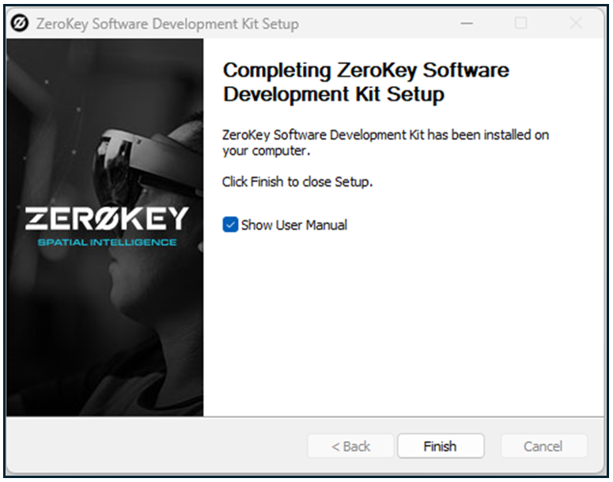Click the ZEROKEY logo on the side banner

coord(106,218)
